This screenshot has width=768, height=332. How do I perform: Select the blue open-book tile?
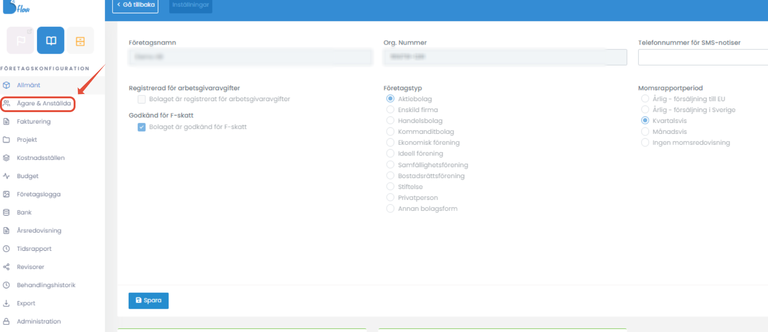[51, 40]
